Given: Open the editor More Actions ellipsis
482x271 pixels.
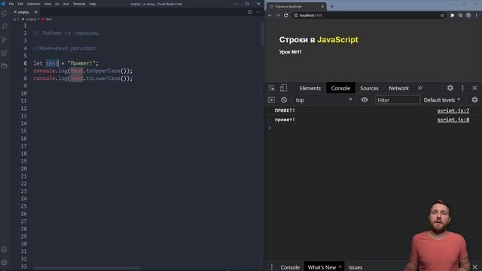Looking at the screenshot, I should 258,12.
